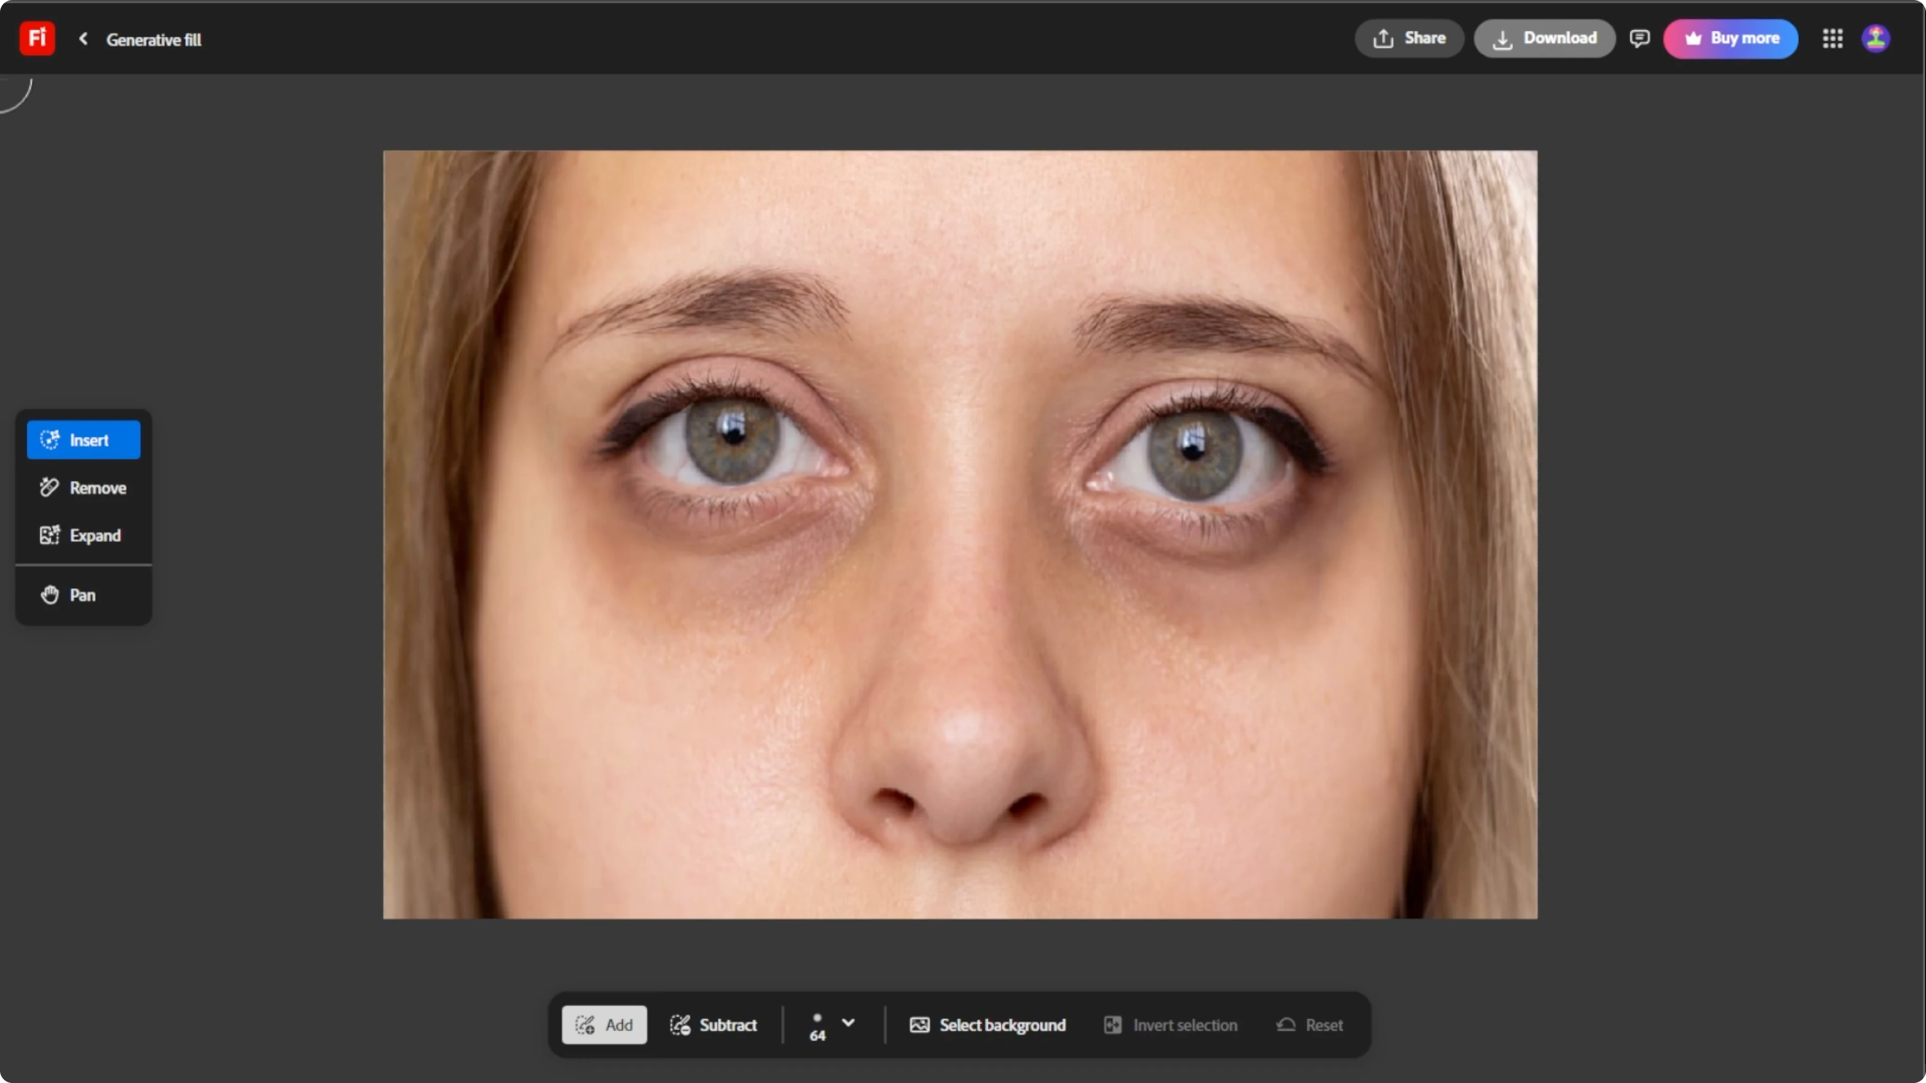Select the Remove tool
1926x1083 pixels.
point(83,487)
